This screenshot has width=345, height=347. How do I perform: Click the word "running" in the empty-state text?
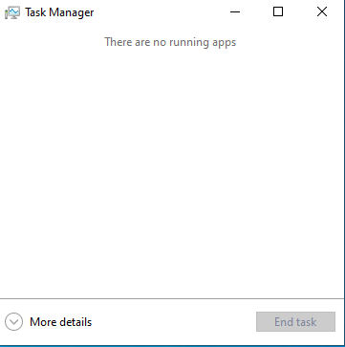coord(188,43)
